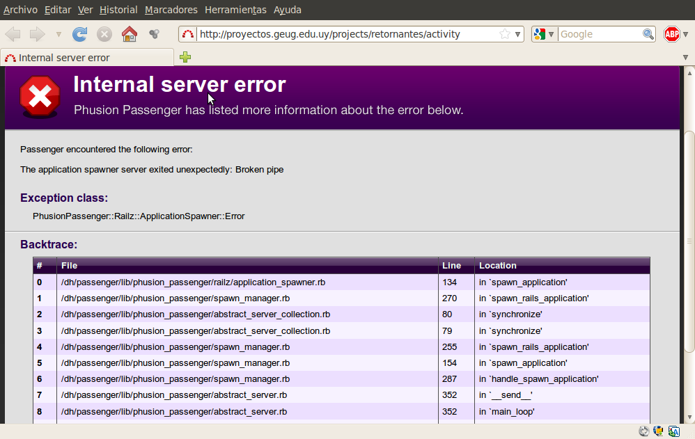Open the address bar history dropdown

(x=517, y=34)
